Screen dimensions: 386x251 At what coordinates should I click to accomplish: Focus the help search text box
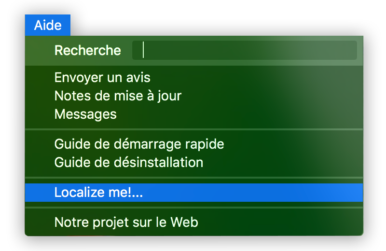tap(244, 50)
